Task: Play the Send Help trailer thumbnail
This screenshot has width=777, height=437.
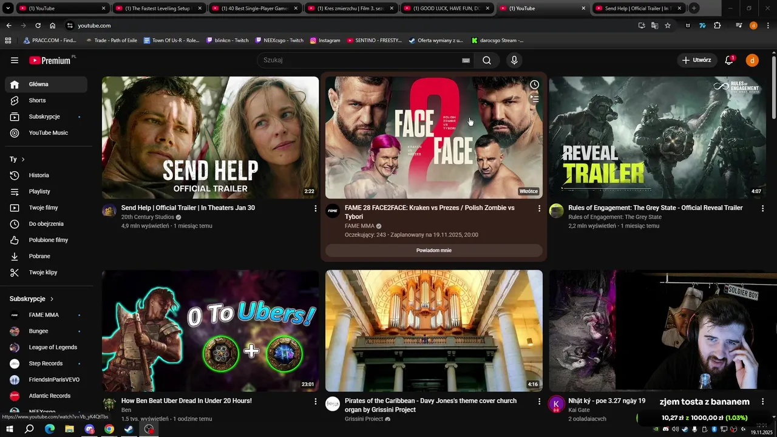Action: click(210, 137)
